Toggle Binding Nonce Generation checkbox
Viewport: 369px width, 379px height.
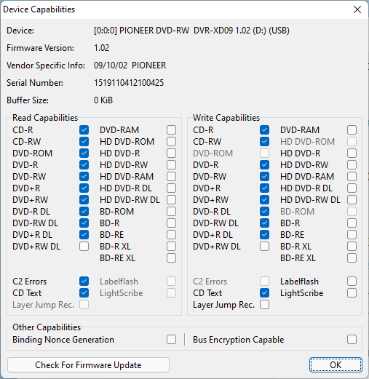171,340
